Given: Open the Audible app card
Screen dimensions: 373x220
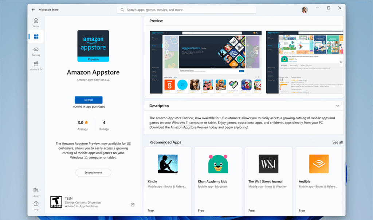Looking at the screenshot, I should (319, 180).
